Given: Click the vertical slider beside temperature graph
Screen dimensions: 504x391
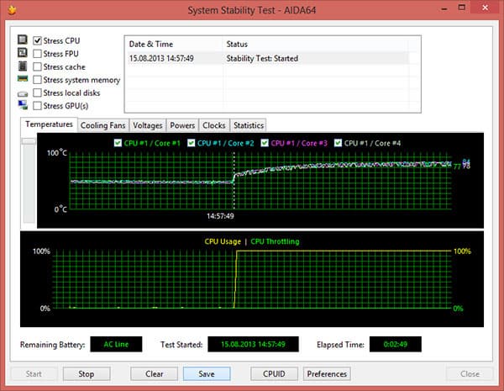Looking at the screenshot, I should tap(29, 180).
